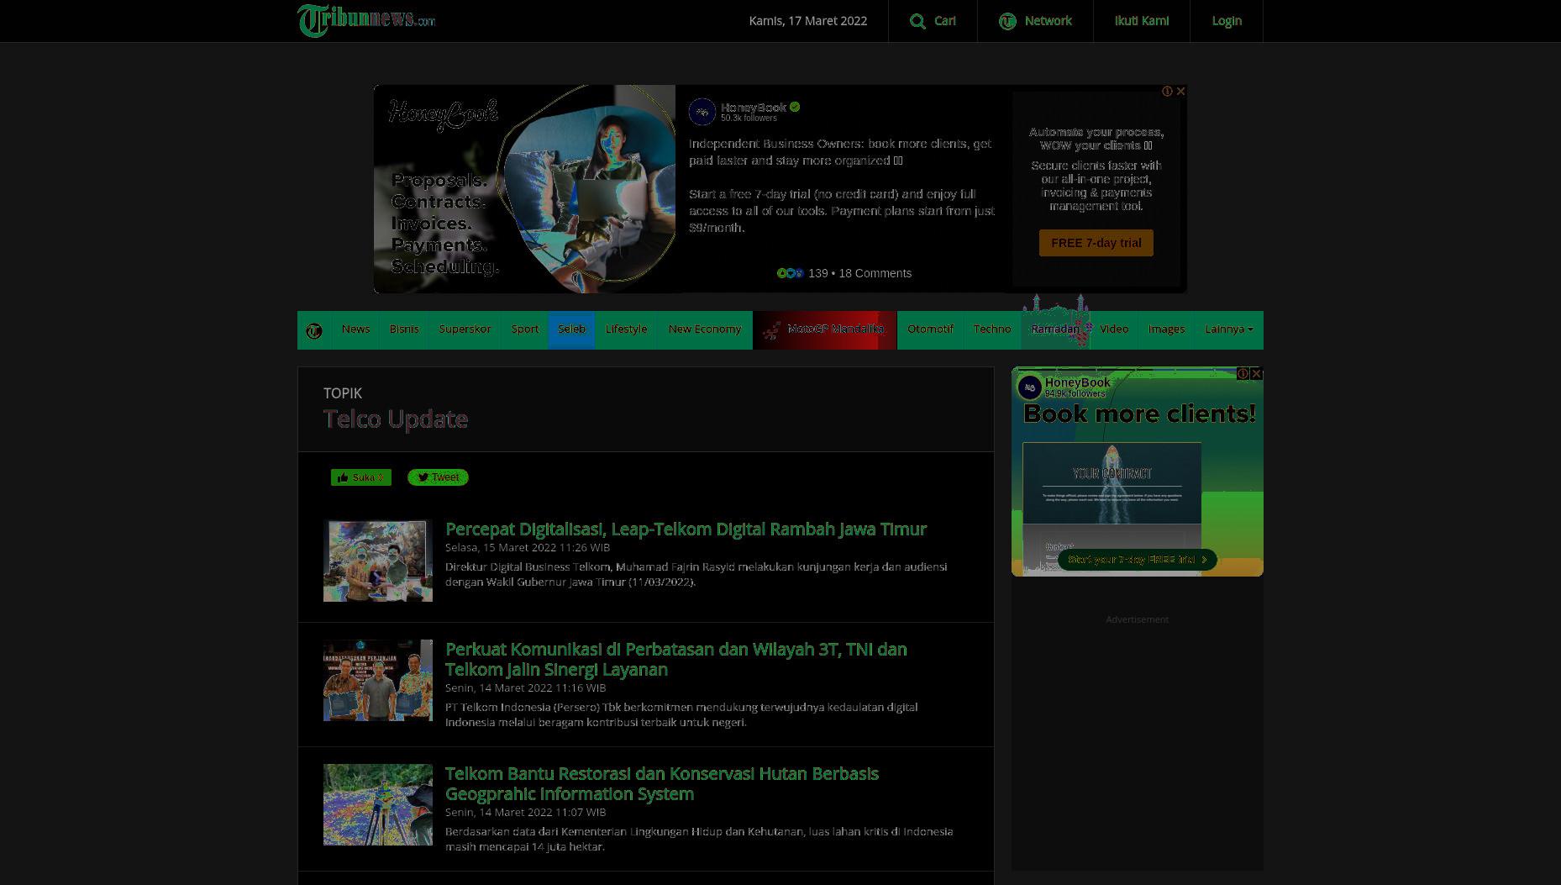The height and width of the screenshot is (885, 1561).
Task: Click the HoneyBook avatar in the banner ad
Action: (702, 112)
